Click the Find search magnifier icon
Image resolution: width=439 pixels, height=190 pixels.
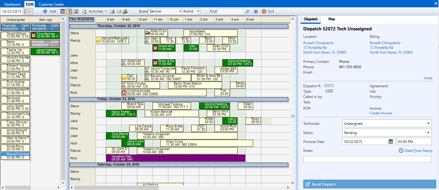point(247,11)
